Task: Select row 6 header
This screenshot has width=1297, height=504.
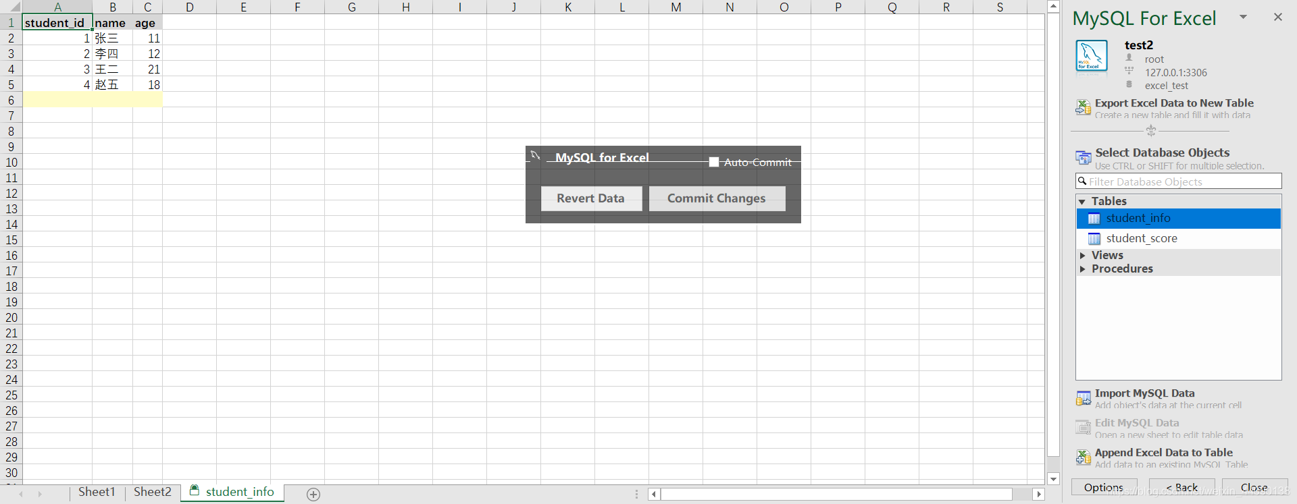Action: [x=11, y=101]
